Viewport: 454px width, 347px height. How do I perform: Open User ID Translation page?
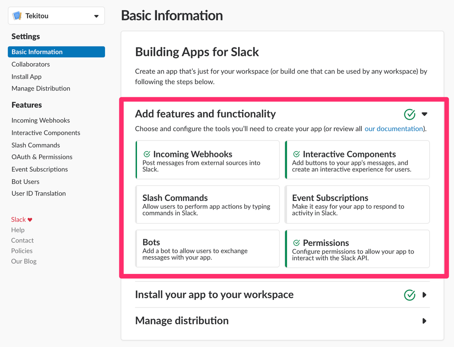click(39, 193)
